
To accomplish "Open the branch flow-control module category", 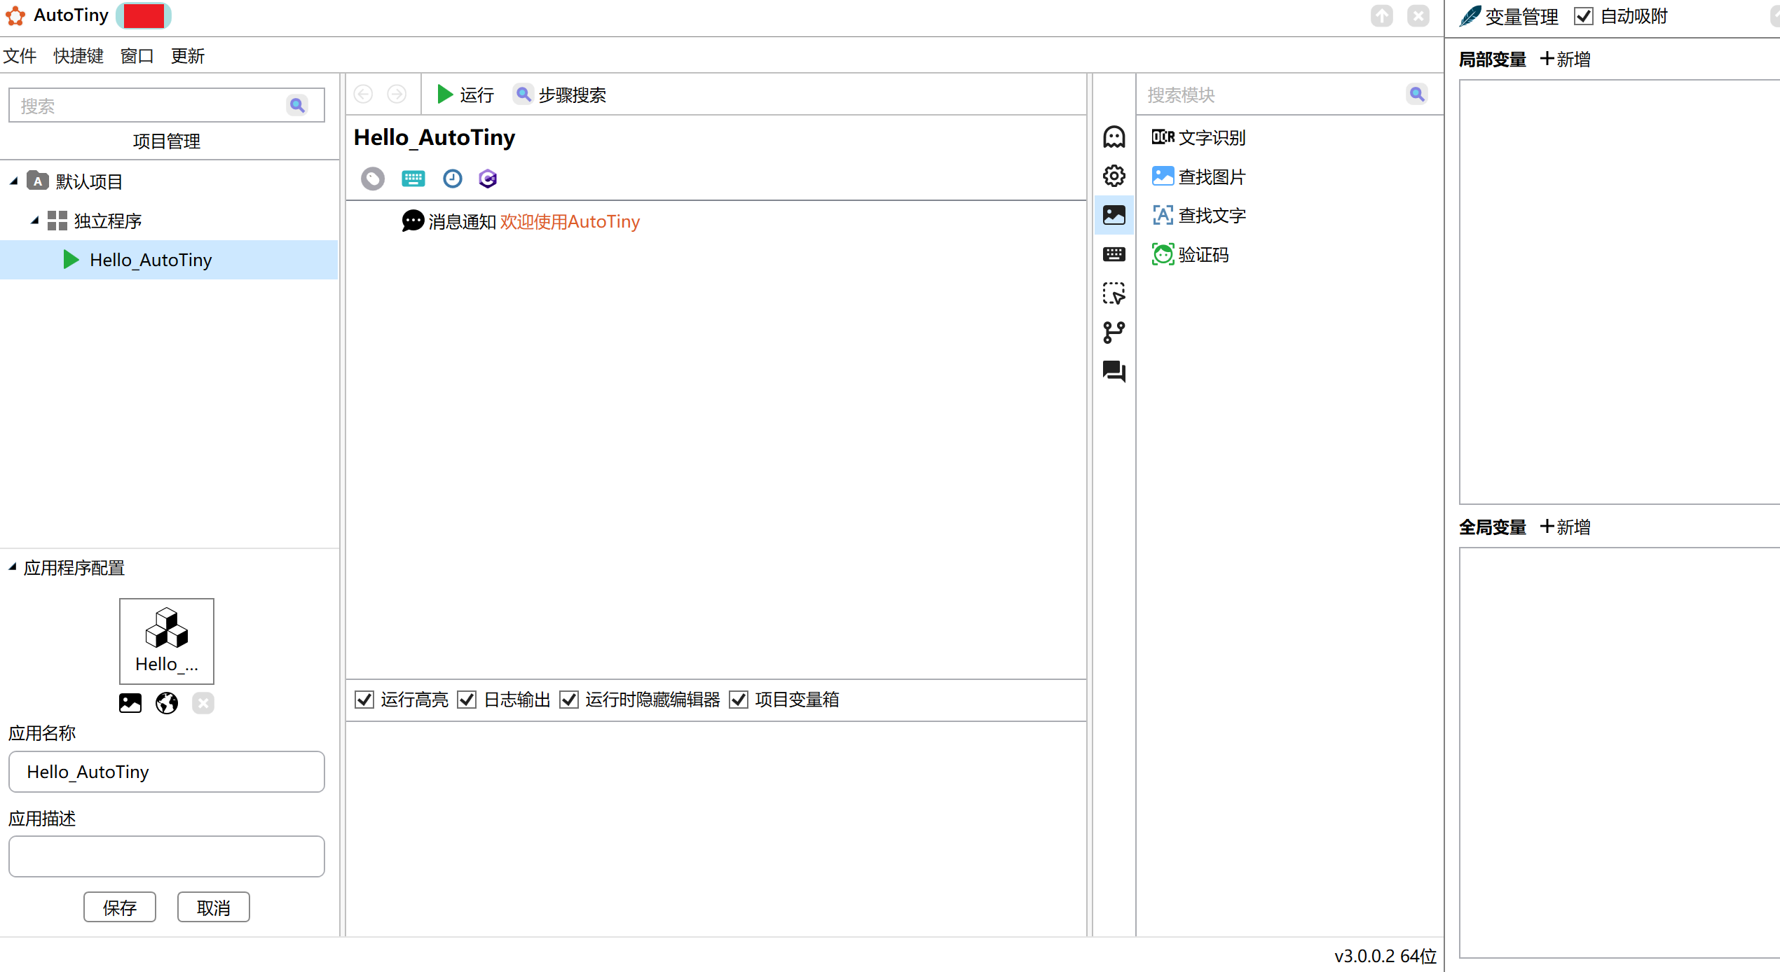I will click(x=1114, y=332).
